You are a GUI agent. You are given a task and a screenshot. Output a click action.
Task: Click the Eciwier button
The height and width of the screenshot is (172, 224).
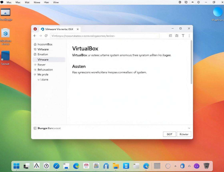[184, 134]
